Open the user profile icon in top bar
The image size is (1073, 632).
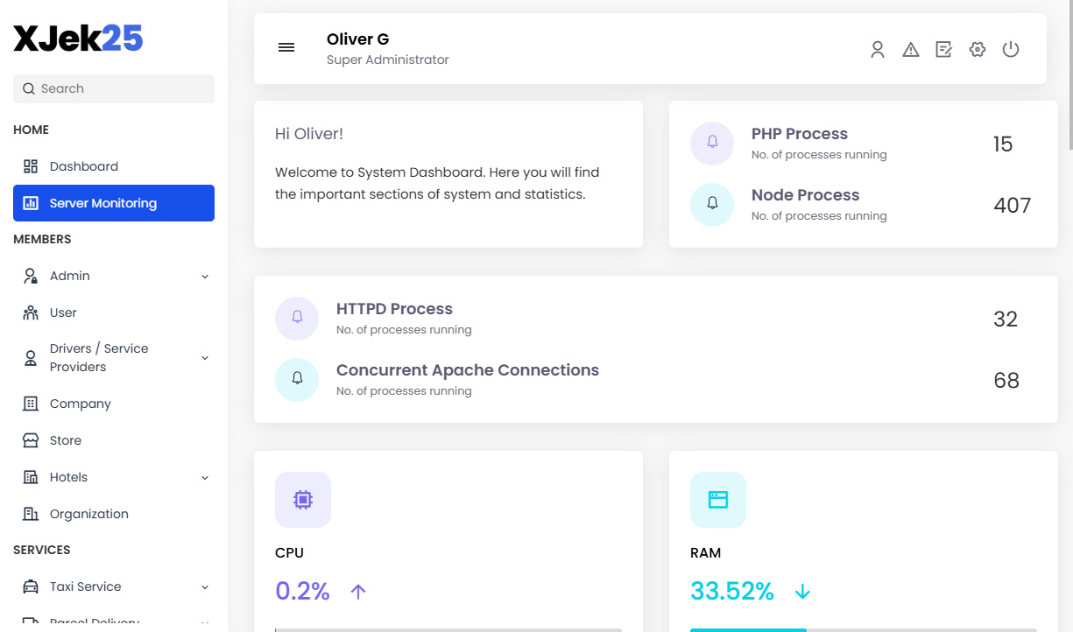pos(878,49)
